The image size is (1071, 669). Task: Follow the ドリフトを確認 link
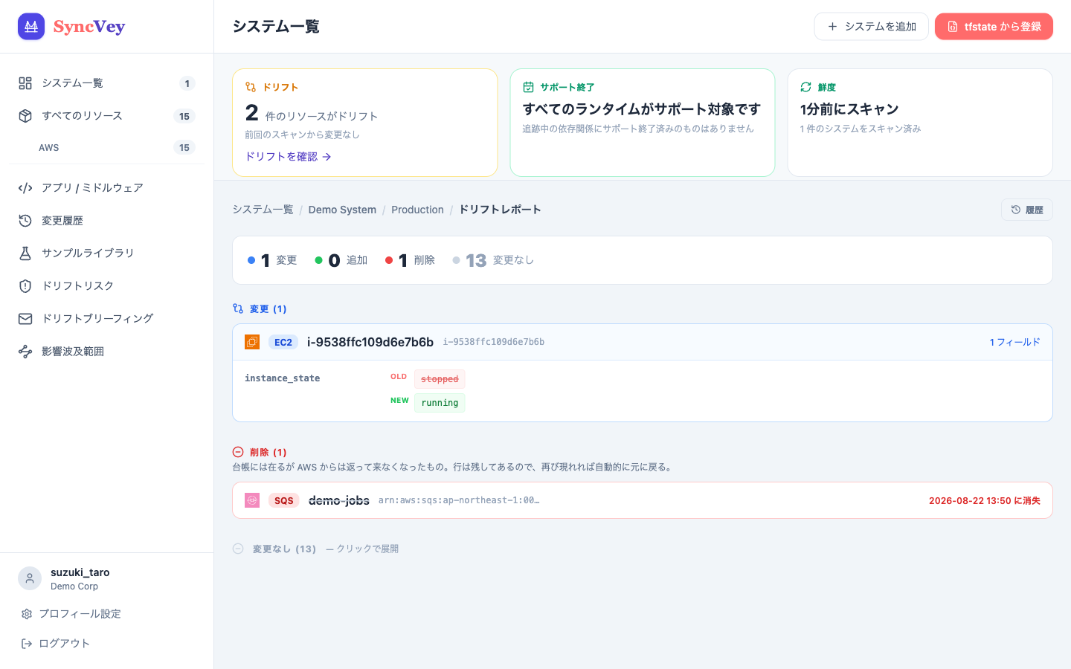click(288, 157)
